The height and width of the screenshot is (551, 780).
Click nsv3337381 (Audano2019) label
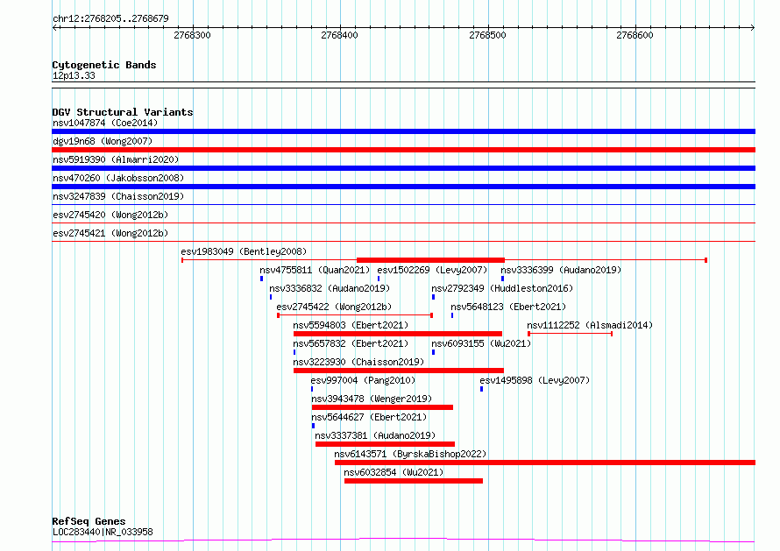376,435
